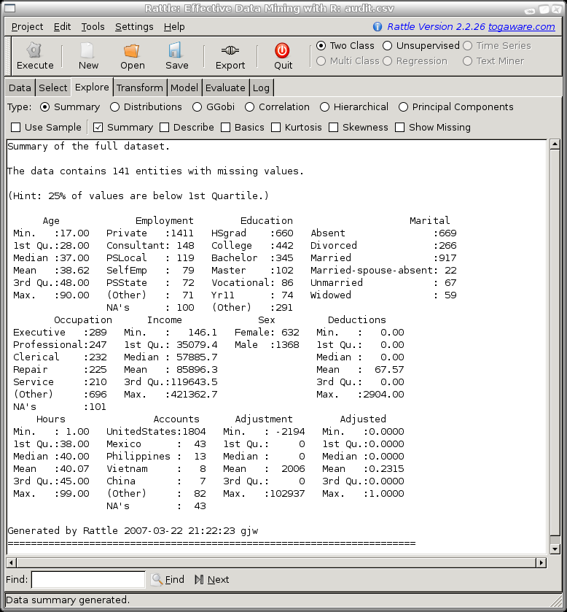Viewport: 567px width, 612px height.
Task: Open the Tools menu
Action: (93, 27)
